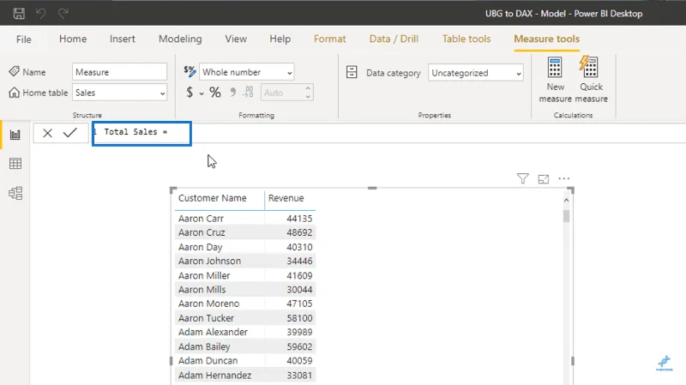Click the Revenue column header
Image resolution: width=686 pixels, height=385 pixels.
coord(286,198)
